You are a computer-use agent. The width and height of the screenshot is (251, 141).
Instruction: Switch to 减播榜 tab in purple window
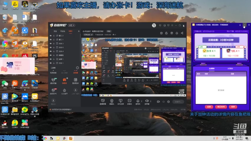point(230,69)
